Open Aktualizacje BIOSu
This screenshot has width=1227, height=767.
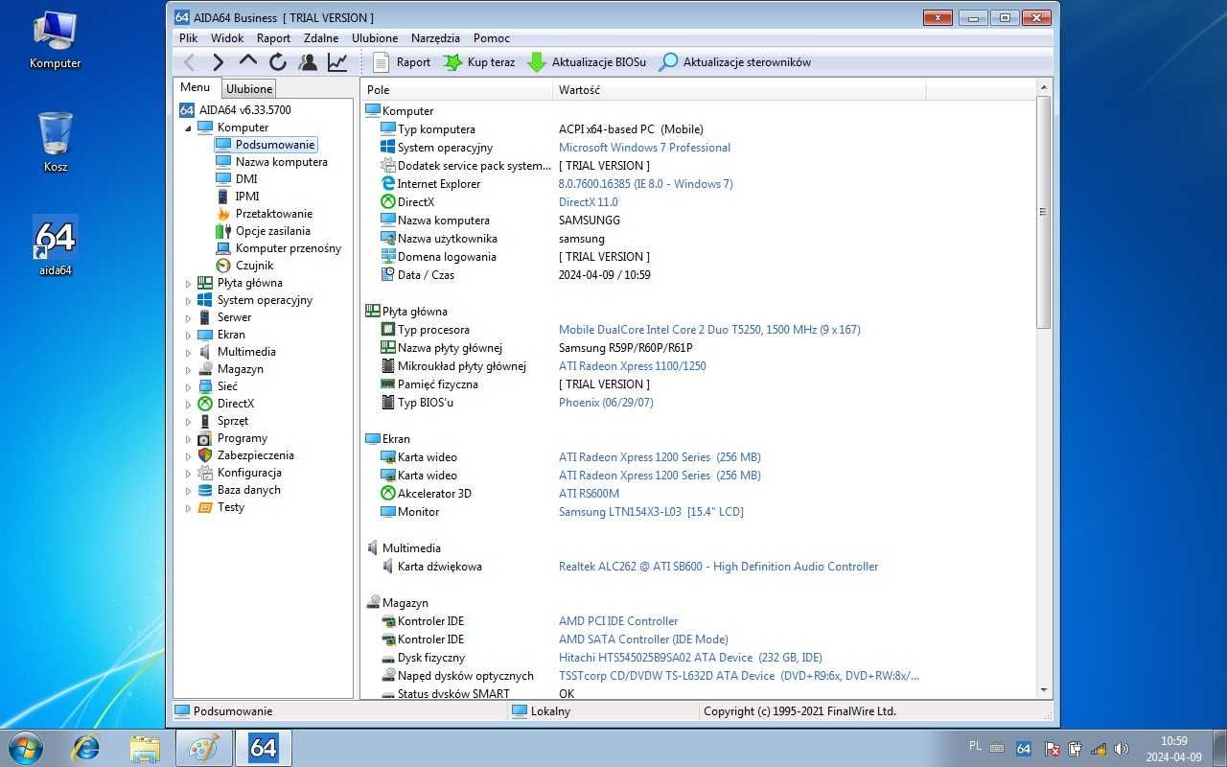tap(587, 62)
